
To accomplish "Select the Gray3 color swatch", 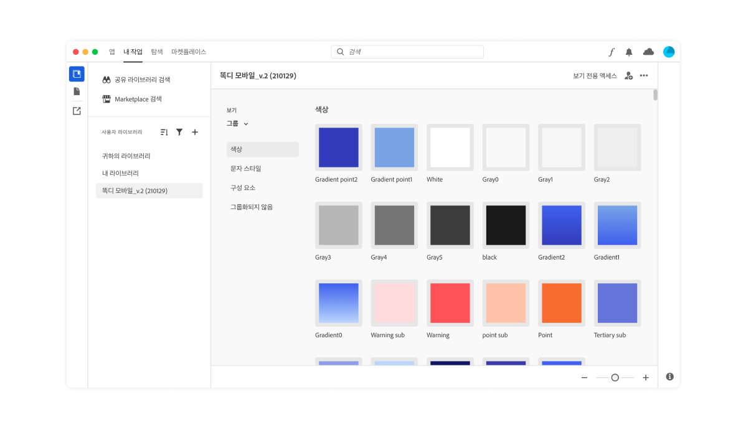I will tap(338, 225).
